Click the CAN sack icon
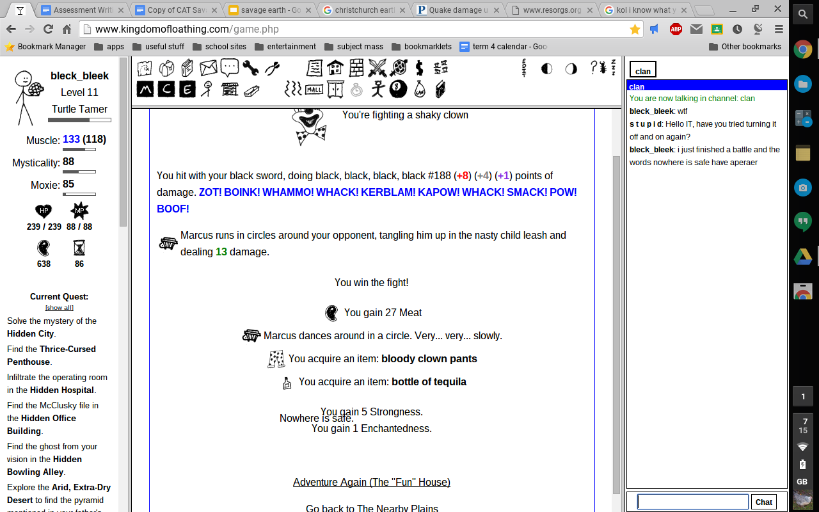 click(419, 89)
